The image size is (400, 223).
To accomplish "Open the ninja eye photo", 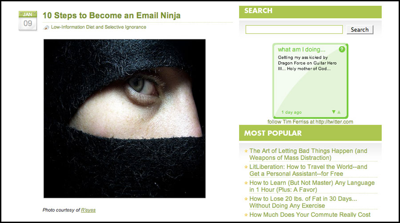I will 124,119.
